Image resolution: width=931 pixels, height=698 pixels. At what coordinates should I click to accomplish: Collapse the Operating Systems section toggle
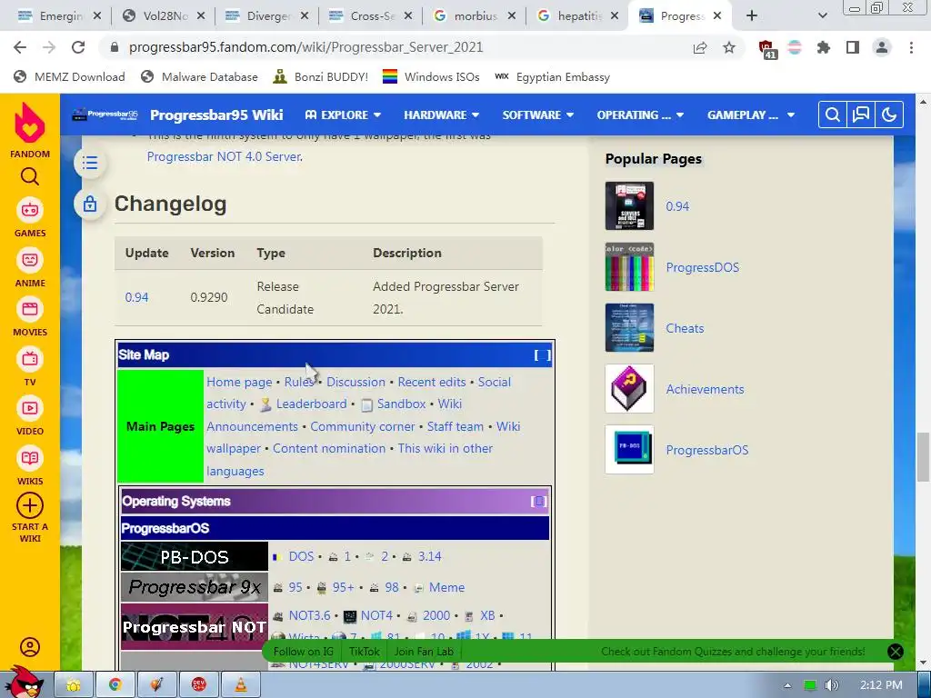(538, 502)
